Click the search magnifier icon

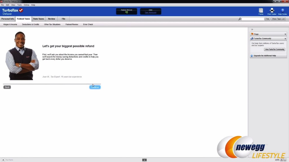click(240, 19)
